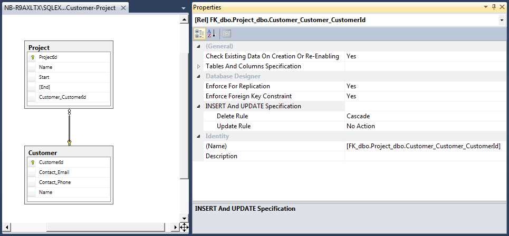Click the Project table title
Image resolution: width=509 pixels, height=236 pixels.
click(39, 47)
